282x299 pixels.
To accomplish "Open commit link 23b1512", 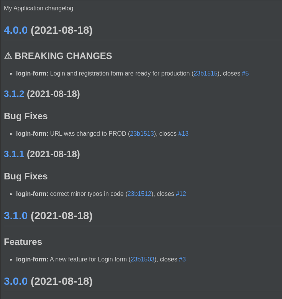I will pos(139,194).
